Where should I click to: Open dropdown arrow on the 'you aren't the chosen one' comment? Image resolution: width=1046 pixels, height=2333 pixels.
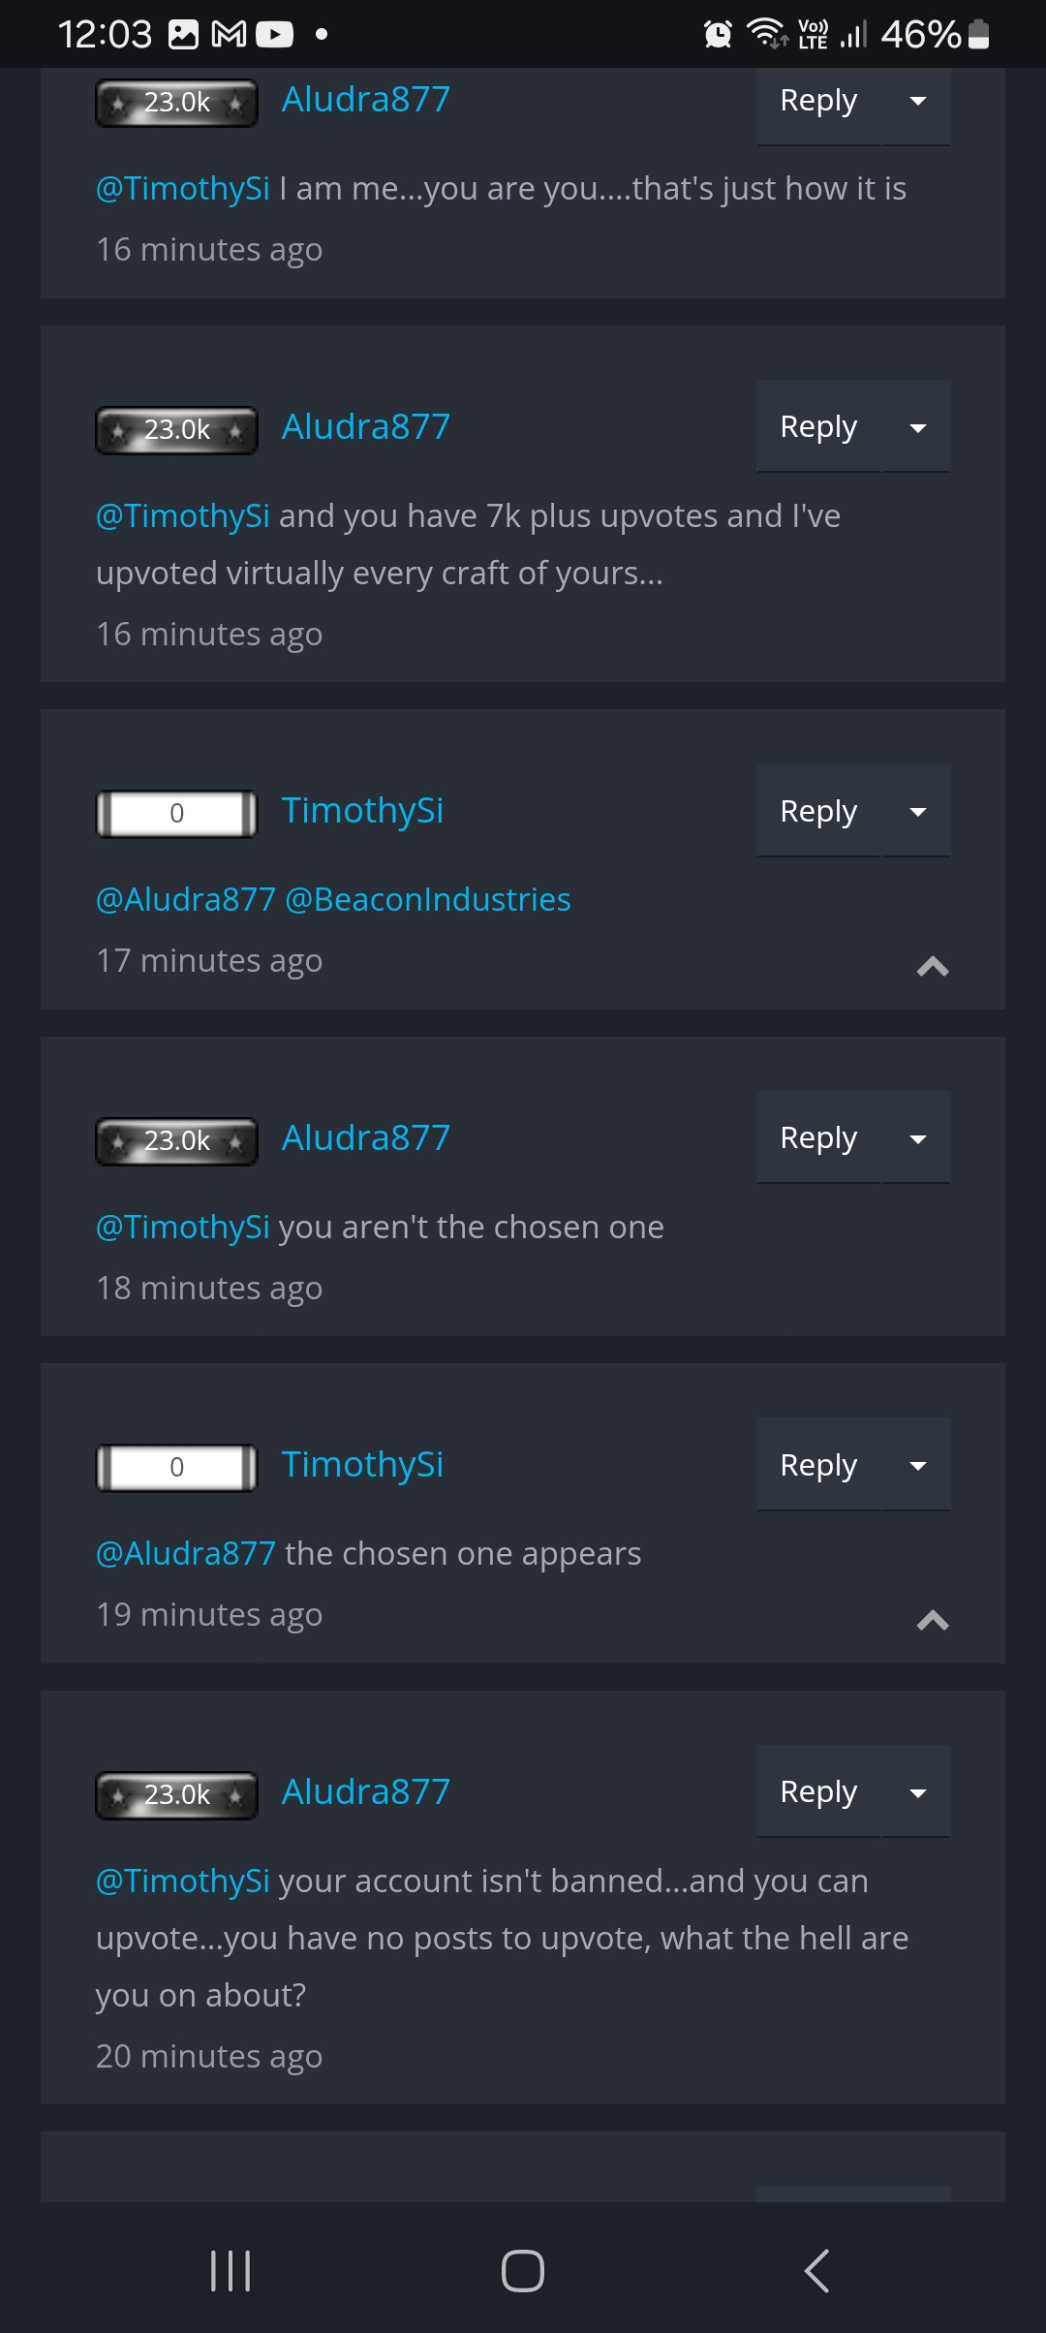pyautogui.click(x=917, y=1138)
